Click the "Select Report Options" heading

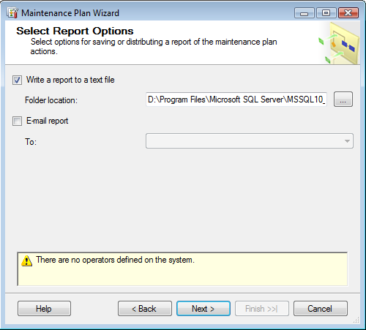75,31
